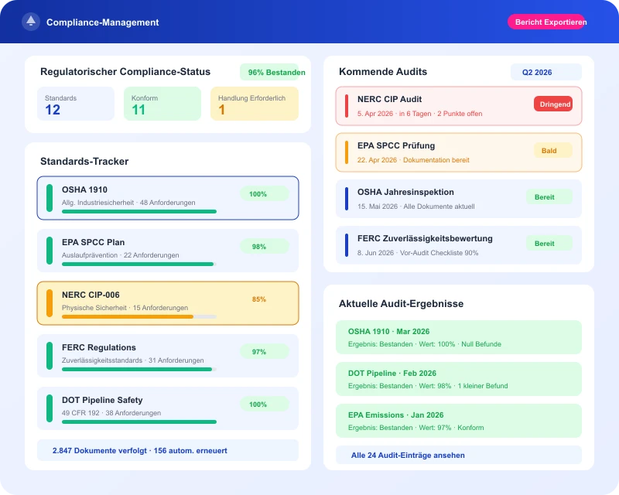The height and width of the screenshot is (495, 619).
Task: Click the 97% badge on FERC Regulations
Action: [x=265, y=351]
